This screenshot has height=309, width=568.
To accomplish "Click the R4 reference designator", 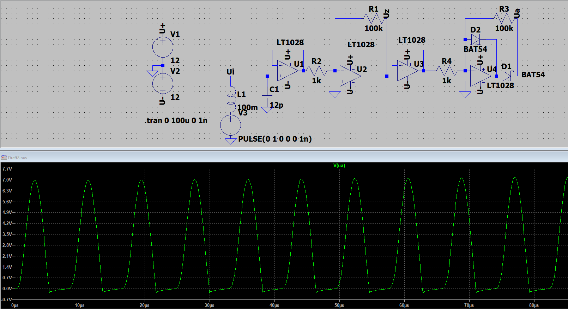I will pyautogui.click(x=447, y=61).
